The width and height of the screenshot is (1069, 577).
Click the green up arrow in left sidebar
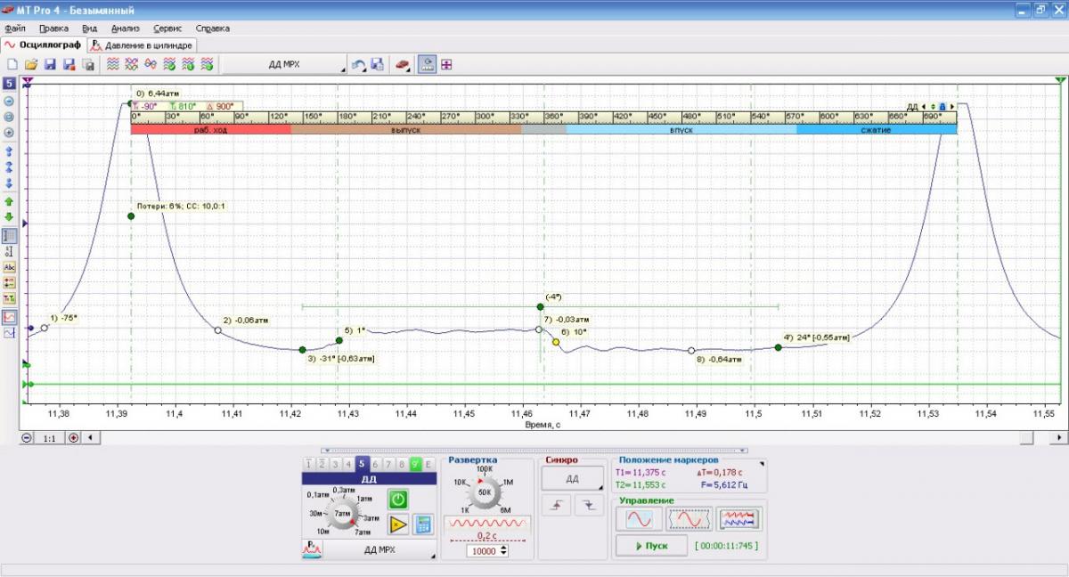[x=9, y=201]
